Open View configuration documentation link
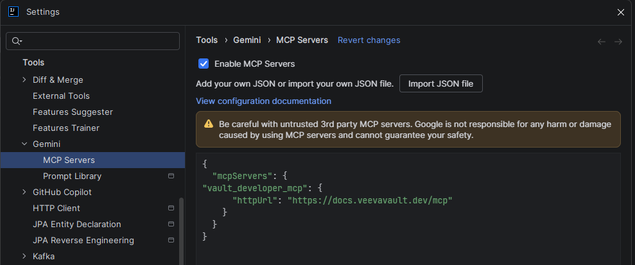Image resolution: width=635 pixels, height=265 pixels. click(264, 101)
